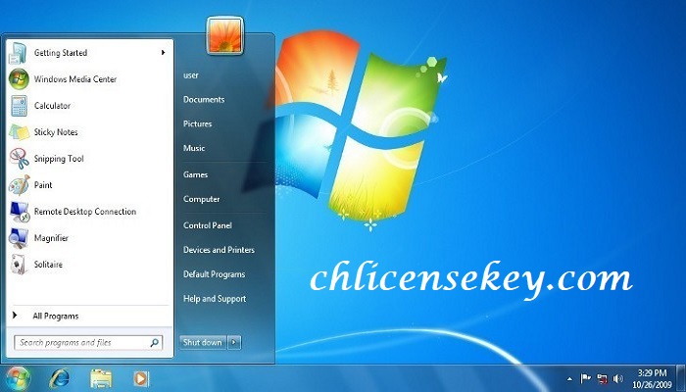Image resolution: width=686 pixels, height=392 pixels.
Task: Click All Programs label
Action: [56, 316]
